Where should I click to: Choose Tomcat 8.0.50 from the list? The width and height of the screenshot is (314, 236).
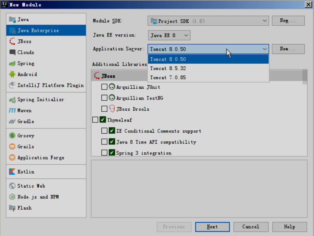pyautogui.click(x=208, y=59)
